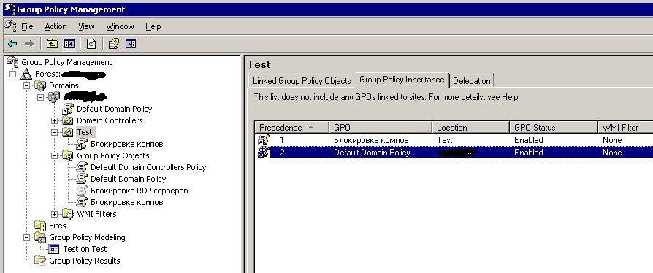Collapse the Group Policy Objects node
The height and width of the screenshot is (273, 653).
pyautogui.click(x=54, y=155)
